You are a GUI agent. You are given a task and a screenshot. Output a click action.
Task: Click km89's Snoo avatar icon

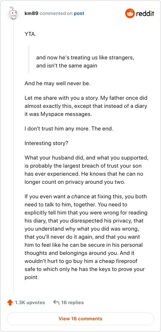click(x=13, y=13)
